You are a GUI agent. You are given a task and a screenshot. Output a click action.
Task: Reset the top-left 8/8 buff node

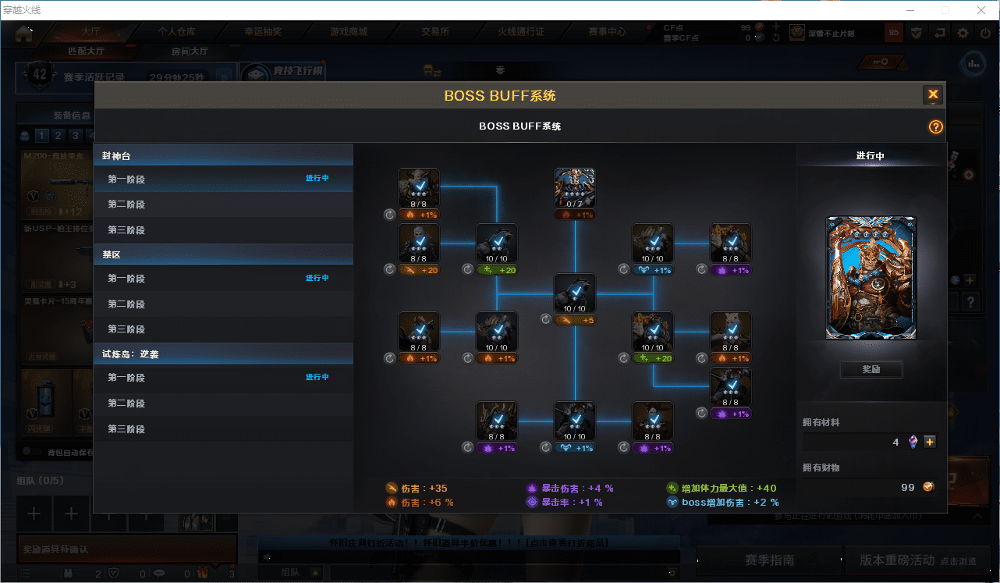click(x=390, y=214)
